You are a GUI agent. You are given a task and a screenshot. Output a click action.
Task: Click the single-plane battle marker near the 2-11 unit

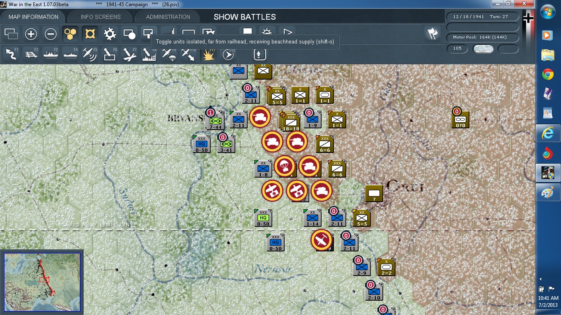click(x=322, y=240)
